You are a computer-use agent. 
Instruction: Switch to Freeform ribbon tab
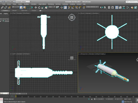[x=5, y=11]
